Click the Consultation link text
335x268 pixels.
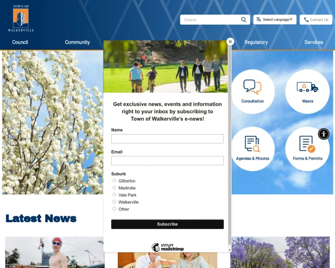[252, 101]
